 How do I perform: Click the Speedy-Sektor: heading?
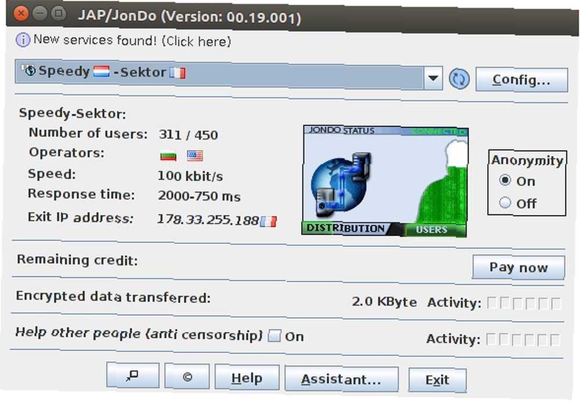72,113
